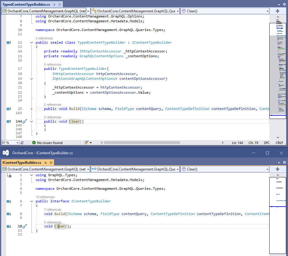Open the code cleanup dropdown arrow
288x256 pixels.
91,143
